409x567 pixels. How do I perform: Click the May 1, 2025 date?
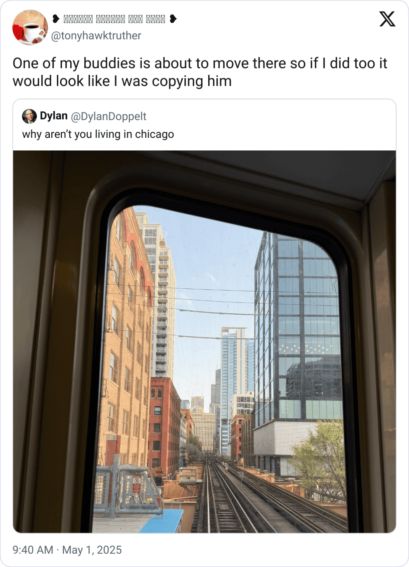(x=92, y=550)
